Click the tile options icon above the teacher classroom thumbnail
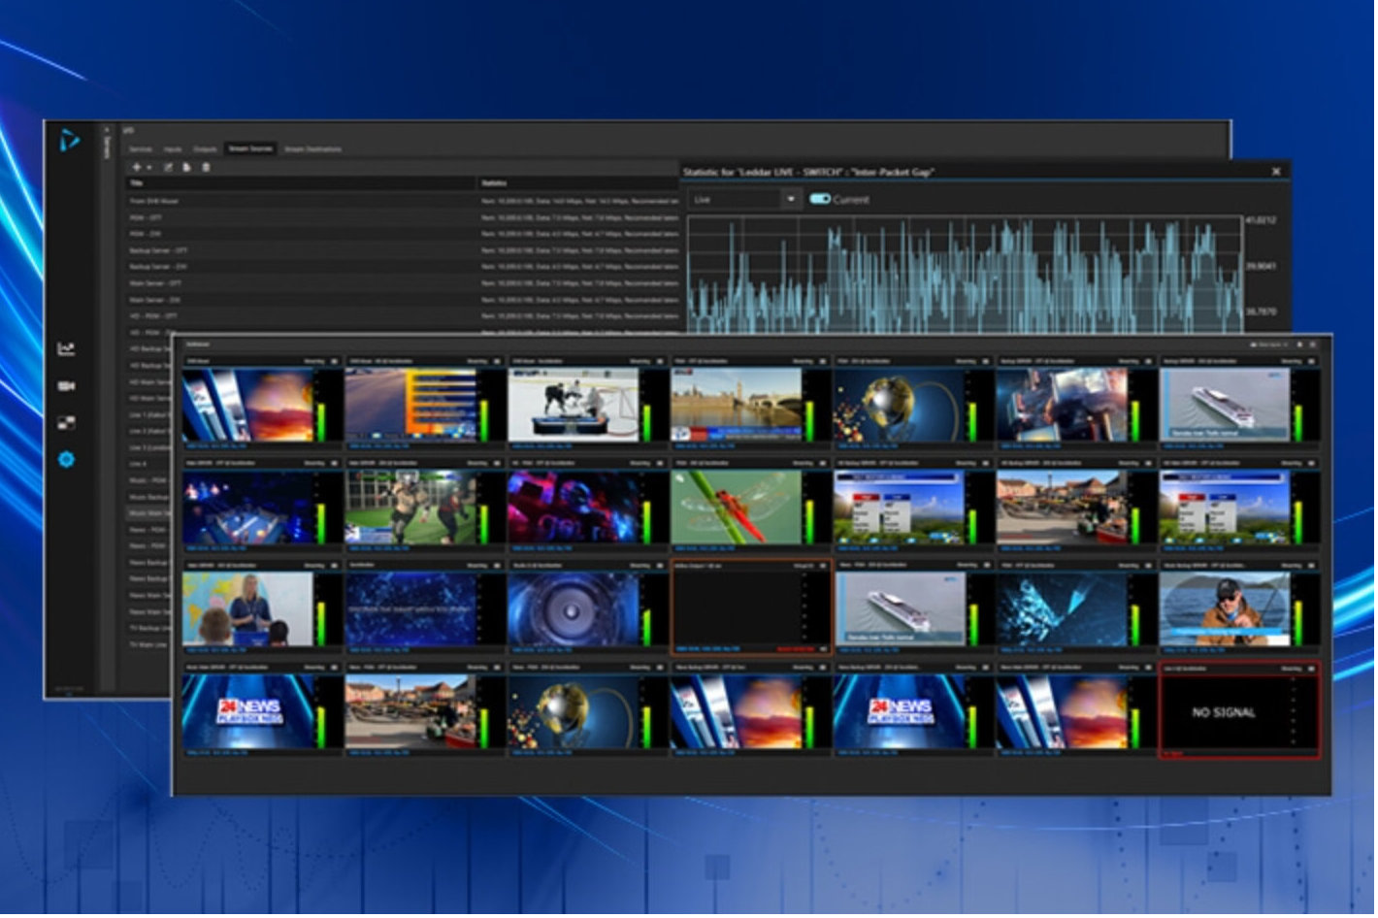This screenshot has height=918, width=1378. coord(334,565)
